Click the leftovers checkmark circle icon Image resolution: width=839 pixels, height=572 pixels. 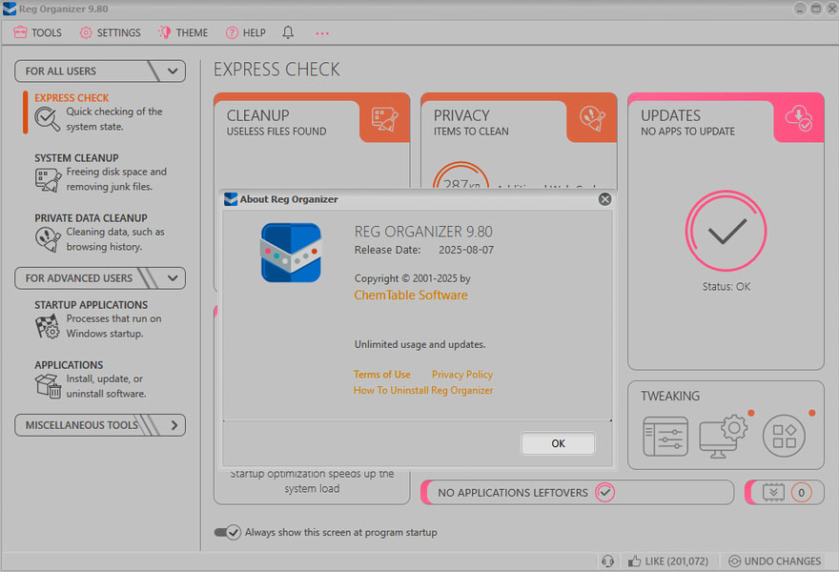coord(605,492)
